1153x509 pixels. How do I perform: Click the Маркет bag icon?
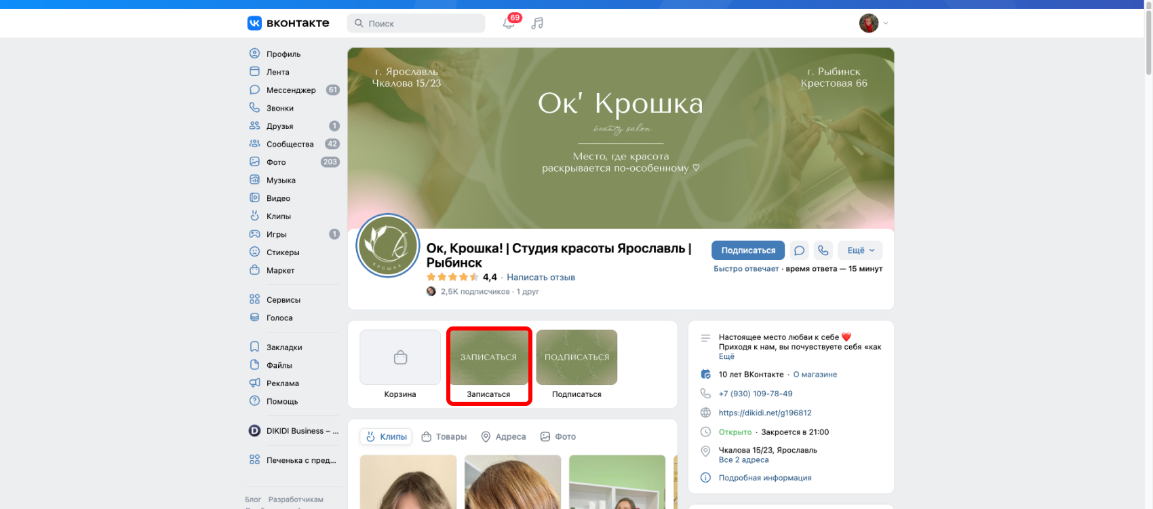254,270
